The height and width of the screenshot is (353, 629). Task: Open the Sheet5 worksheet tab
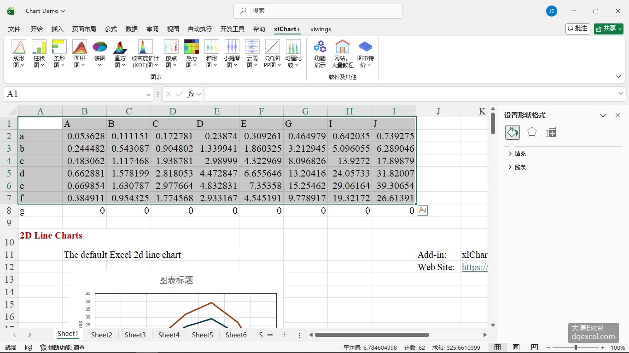tap(203, 335)
